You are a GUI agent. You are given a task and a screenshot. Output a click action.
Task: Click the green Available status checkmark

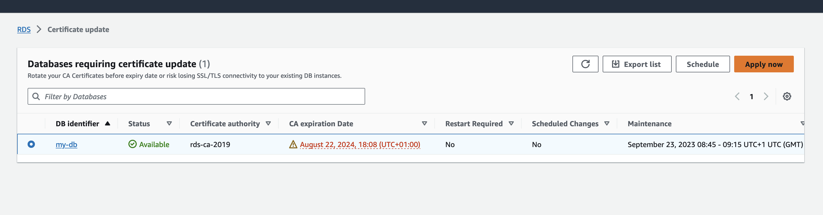tap(132, 144)
